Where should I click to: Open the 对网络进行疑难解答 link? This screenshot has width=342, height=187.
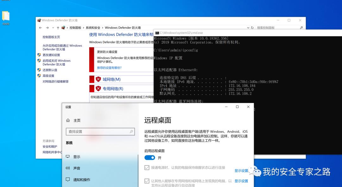[56, 81]
